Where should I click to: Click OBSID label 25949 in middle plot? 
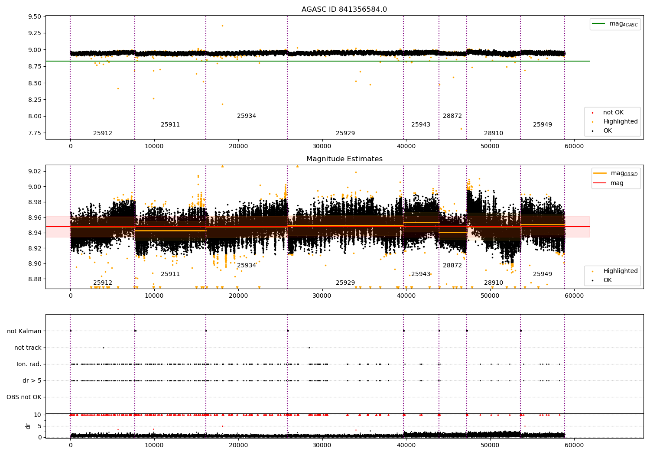pos(543,274)
